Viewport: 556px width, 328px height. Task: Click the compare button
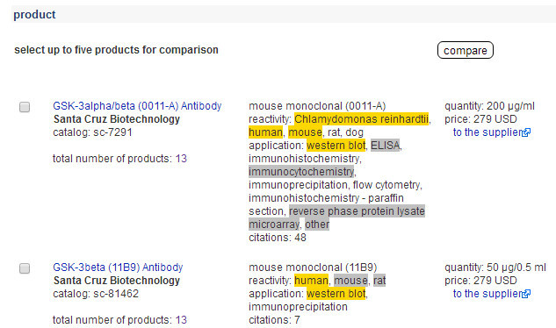pos(466,50)
